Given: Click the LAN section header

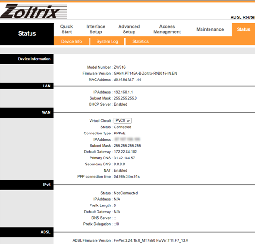Looking at the screenshot, I should point(27,86).
